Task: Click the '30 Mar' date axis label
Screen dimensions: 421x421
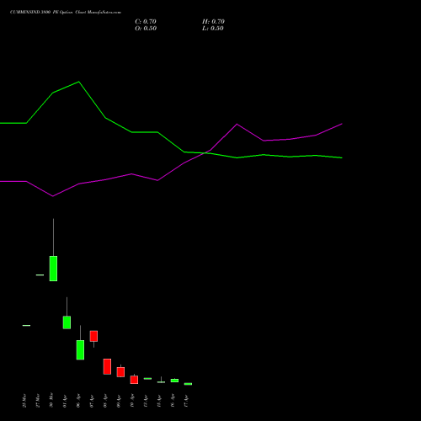Action: (x=51, y=401)
